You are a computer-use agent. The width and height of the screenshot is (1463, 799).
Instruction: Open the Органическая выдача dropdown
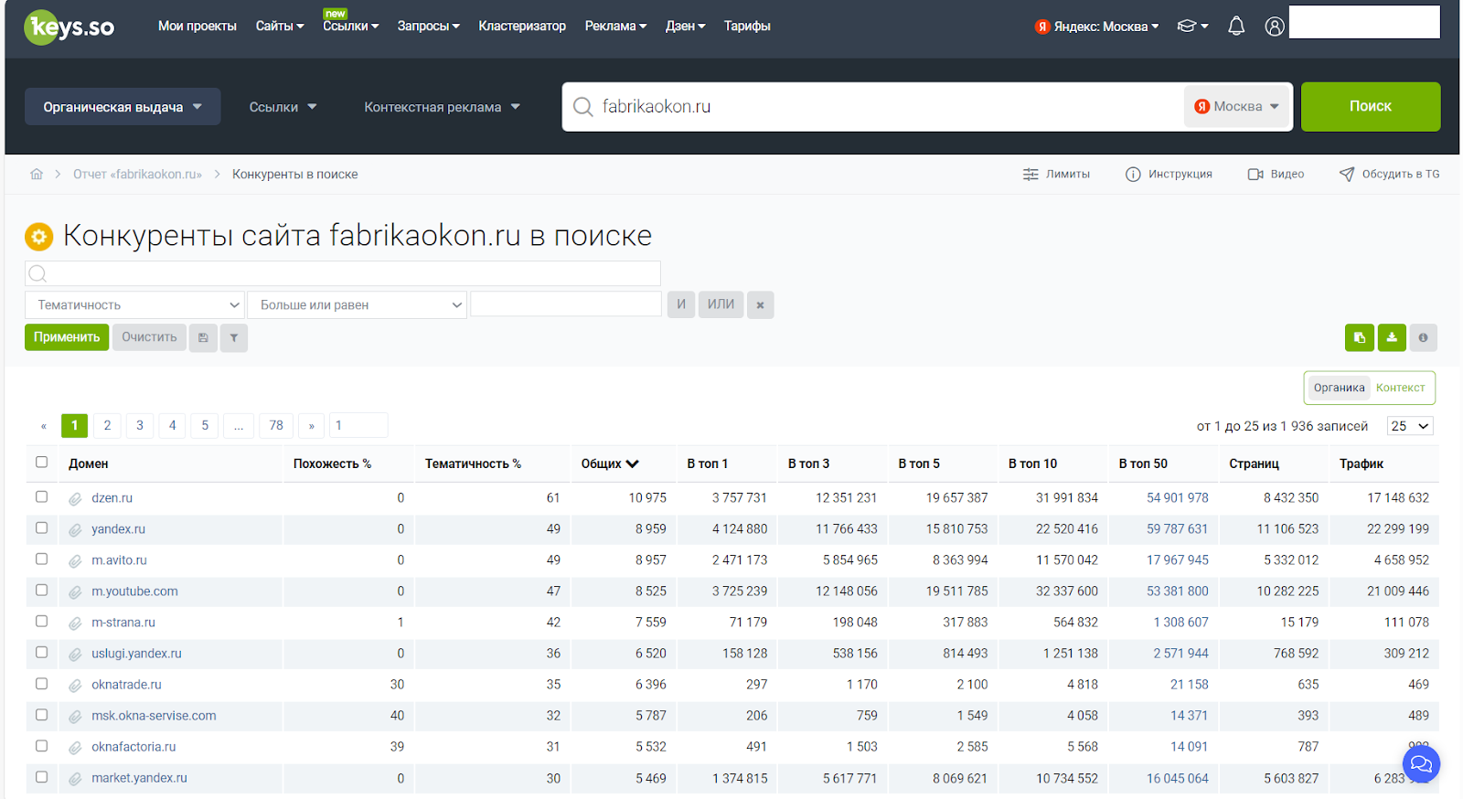[x=123, y=107]
